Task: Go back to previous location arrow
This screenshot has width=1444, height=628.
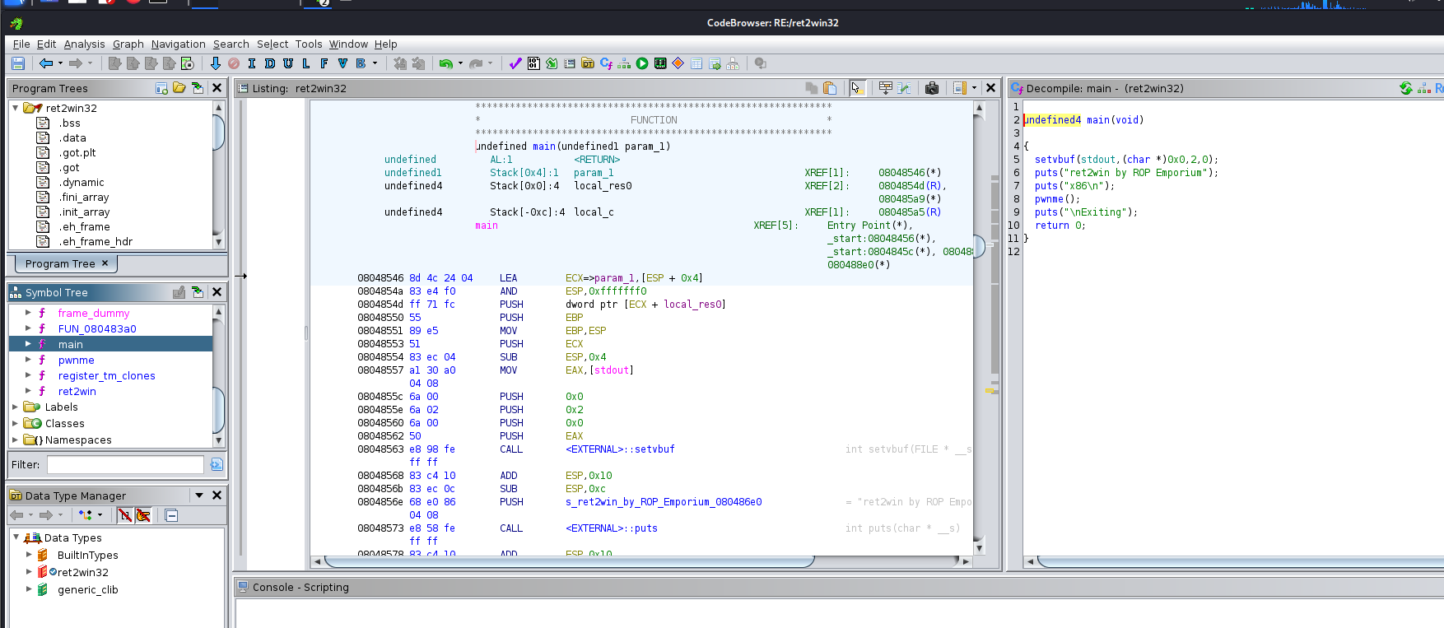Action: [x=46, y=63]
